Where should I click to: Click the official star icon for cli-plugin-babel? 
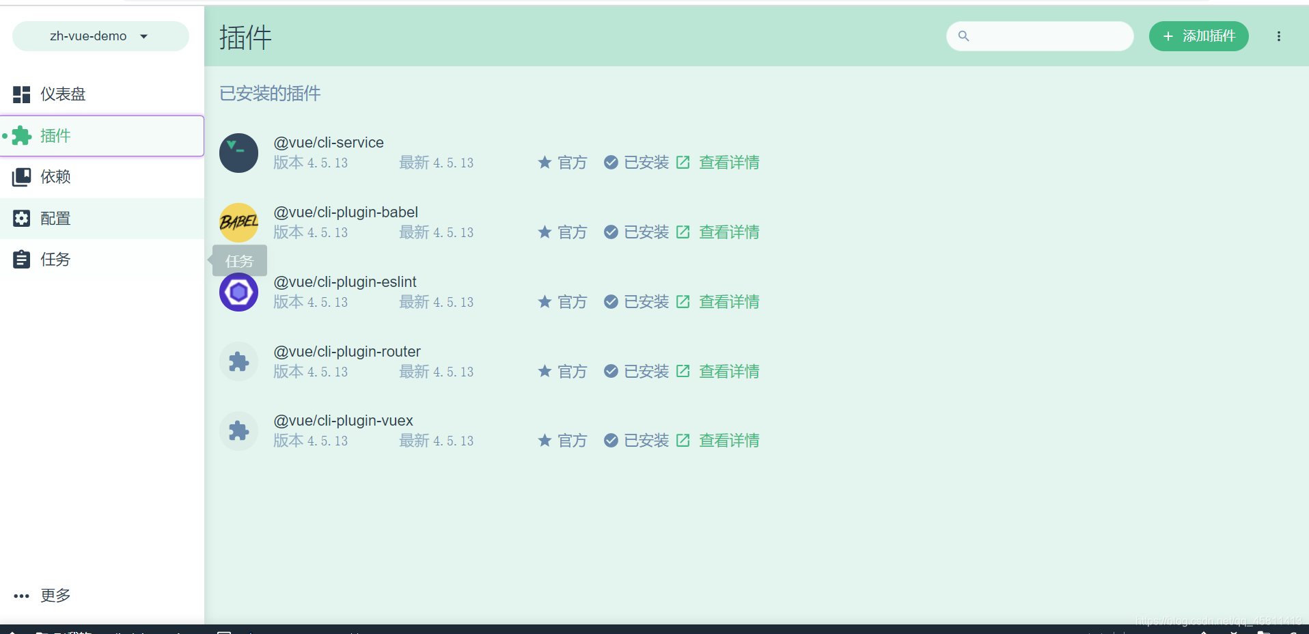pos(545,232)
